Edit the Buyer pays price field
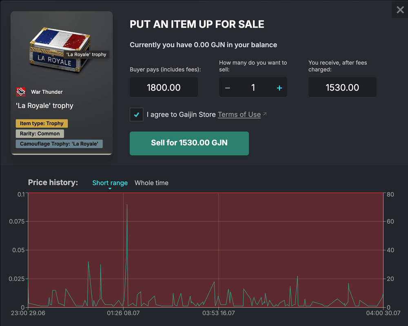 point(164,87)
